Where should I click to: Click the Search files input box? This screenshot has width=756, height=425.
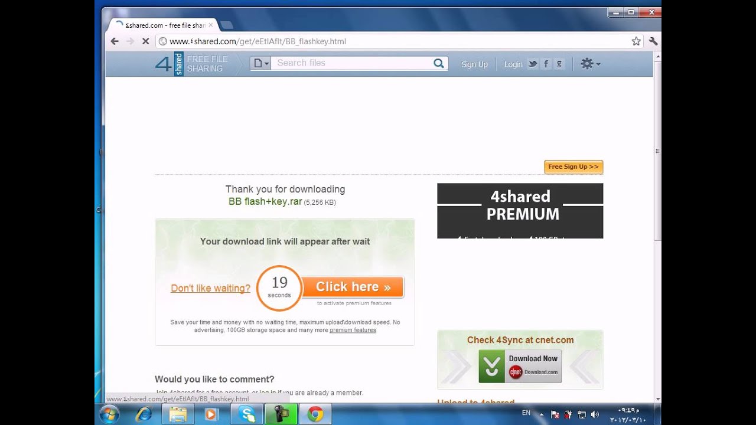tap(352, 63)
